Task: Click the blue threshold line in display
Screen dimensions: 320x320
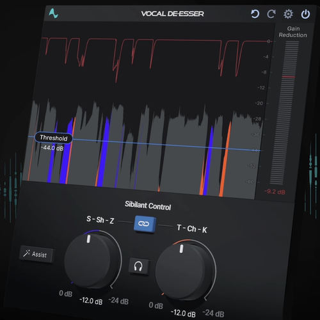Action: click(x=166, y=145)
